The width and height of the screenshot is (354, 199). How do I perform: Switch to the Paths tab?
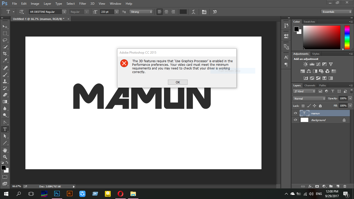323,86
